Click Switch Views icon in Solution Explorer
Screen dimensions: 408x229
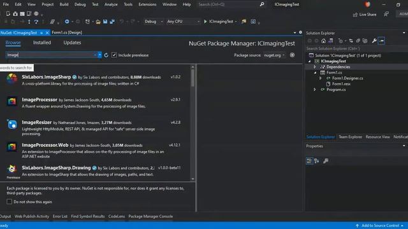331,41
